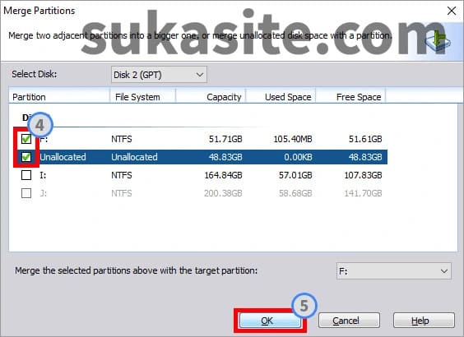This screenshot has height=337, width=464.
Task: Click the merge partitions disk icon
Action: click(x=438, y=41)
